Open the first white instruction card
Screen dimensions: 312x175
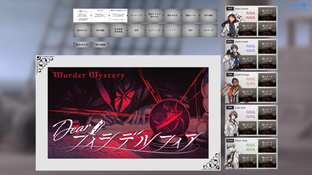[82, 15]
